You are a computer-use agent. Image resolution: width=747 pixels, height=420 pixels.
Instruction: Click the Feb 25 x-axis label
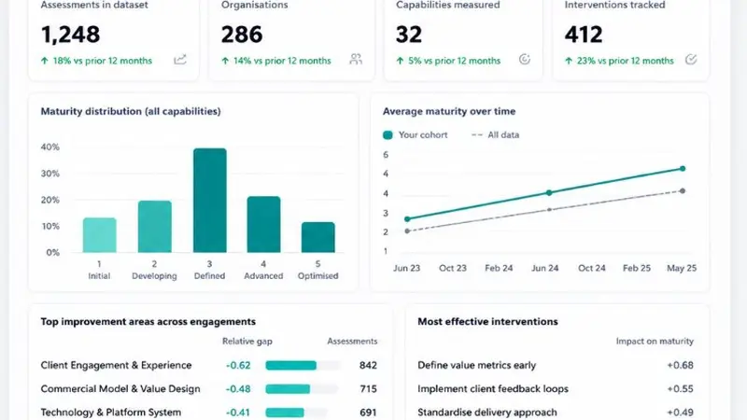(x=637, y=268)
